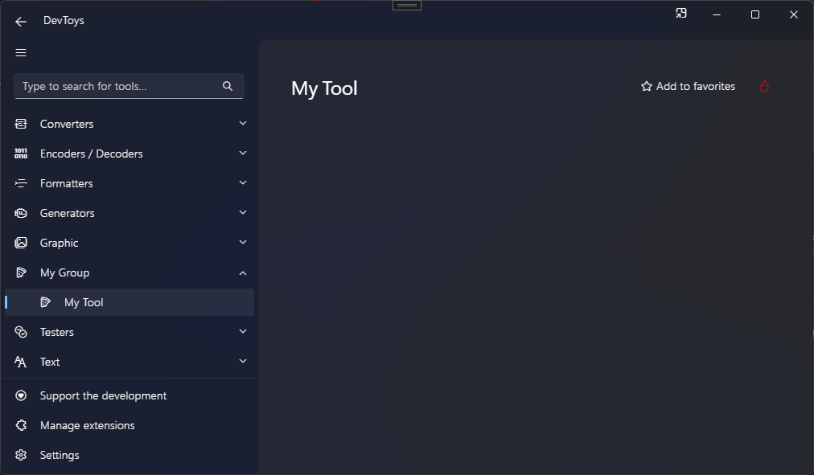
Task: Open the Generators group label
Action: pyautogui.click(x=67, y=213)
